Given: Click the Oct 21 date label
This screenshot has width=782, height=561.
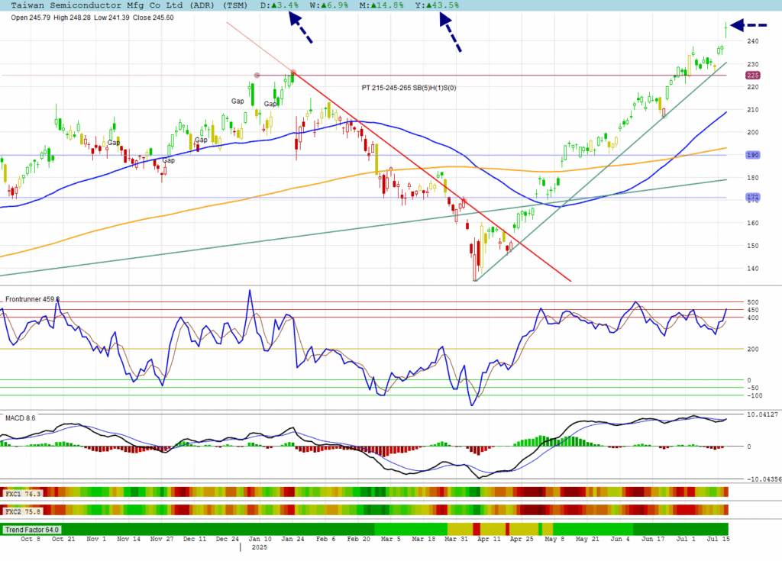Looking at the screenshot, I should point(63,539).
